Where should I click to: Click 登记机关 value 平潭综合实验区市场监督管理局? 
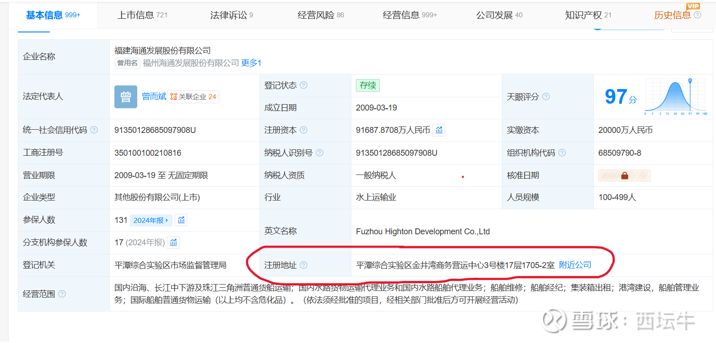click(170, 265)
